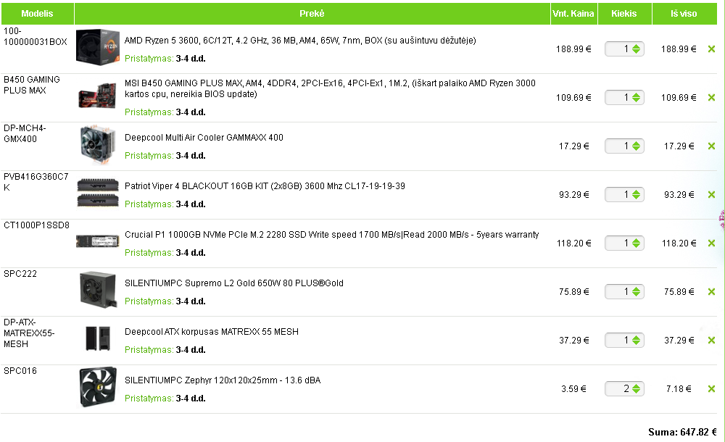This screenshot has width=725, height=442.
Task: Adjust quantity stepper for AMD Ryzen 5 3600
Action: [x=637, y=49]
